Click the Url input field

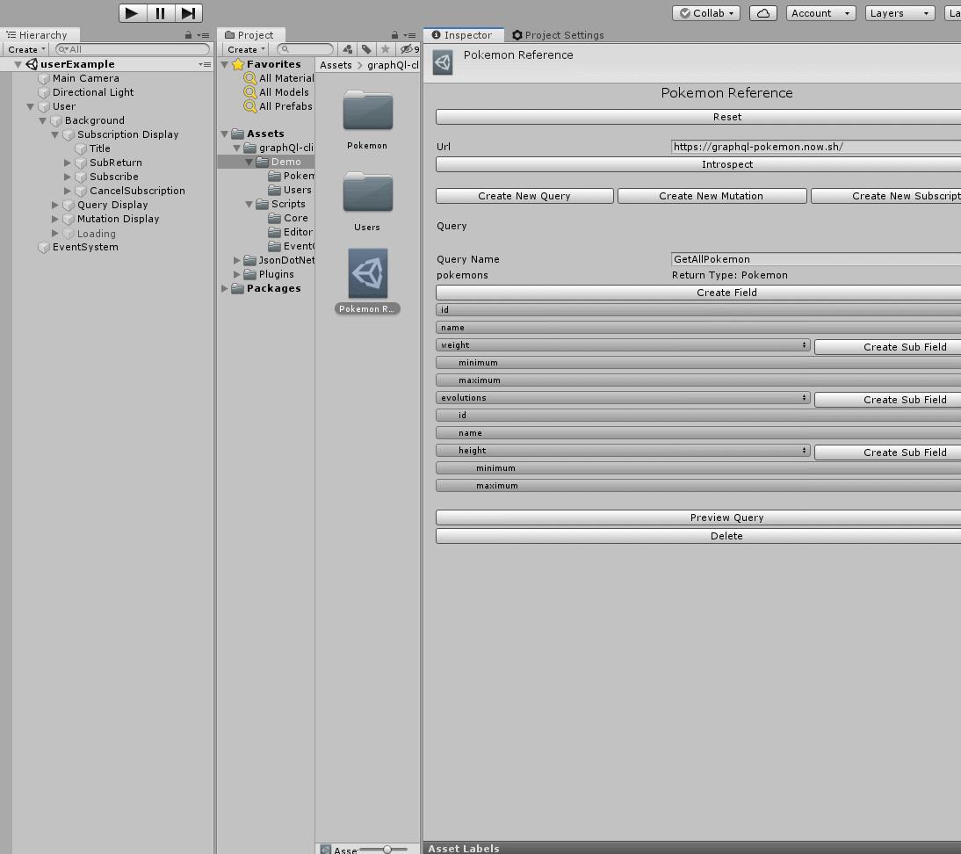(x=816, y=147)
